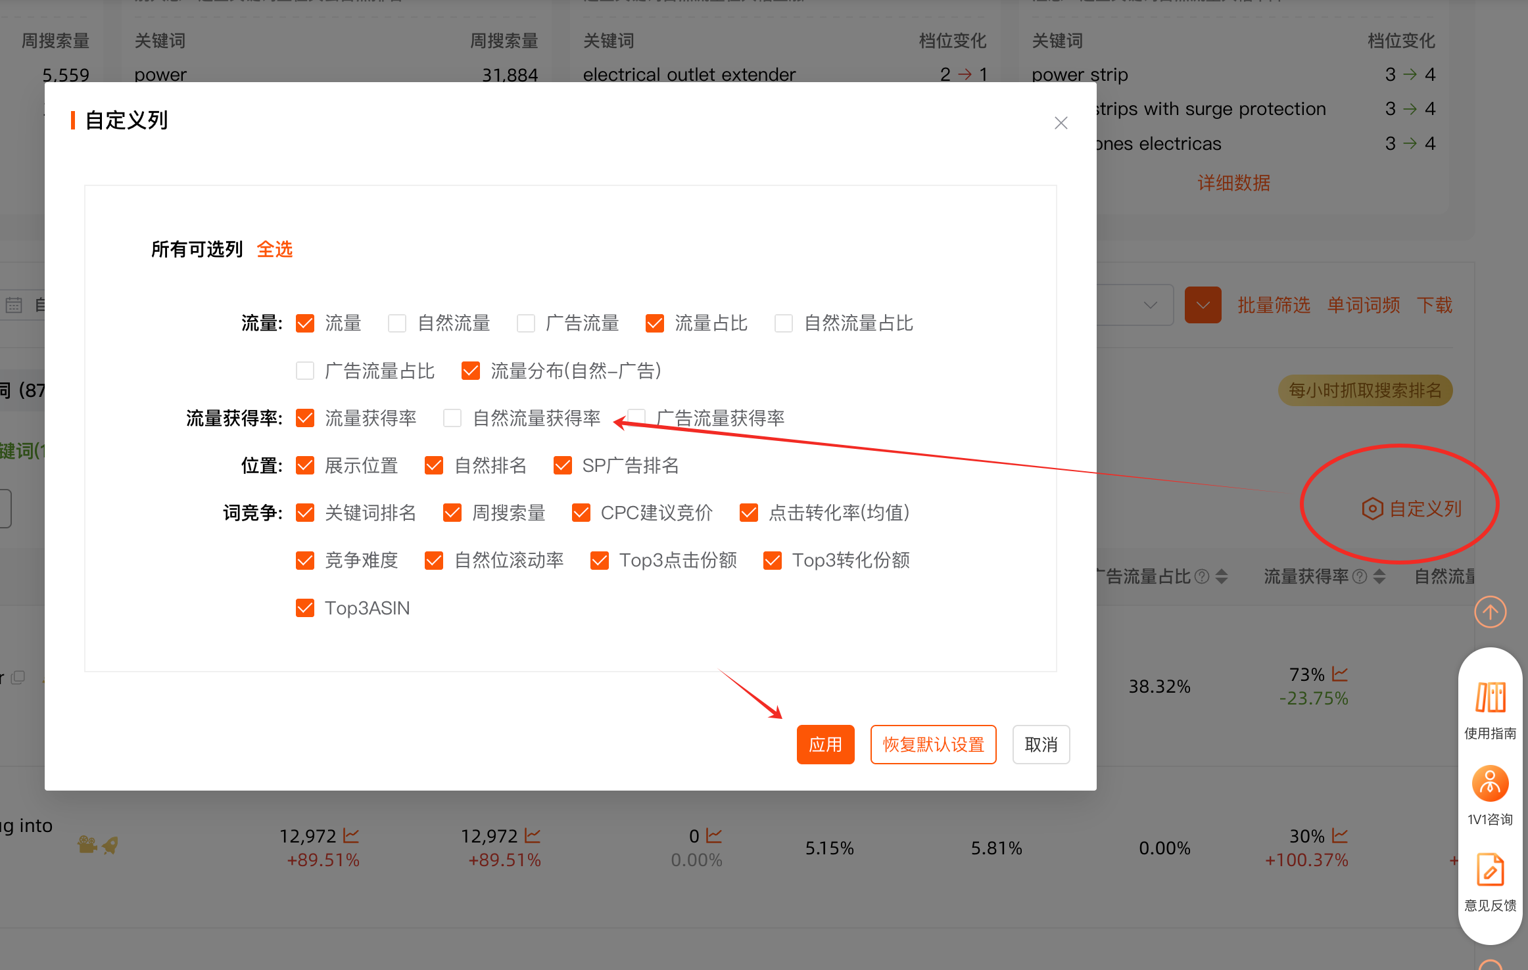Open the 使用指南 guide icon
This screenshot has width=1528, height=970.
tap(1490, 698)
